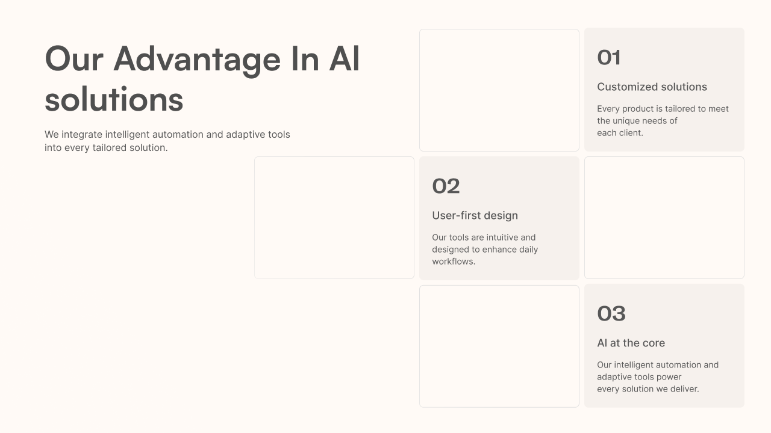This screenshot has height=433, width=771.
Task: Select the large "01" number
Action: 609,58
